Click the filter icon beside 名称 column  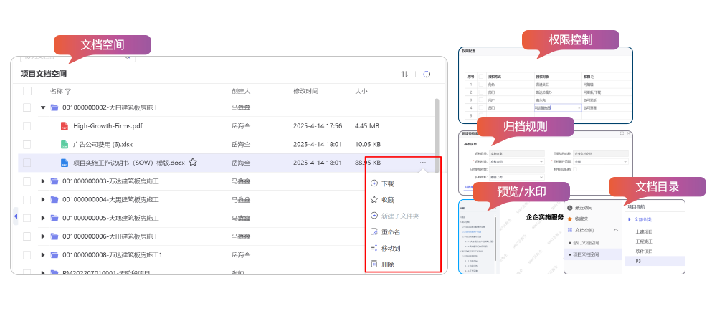click(68, 92)
